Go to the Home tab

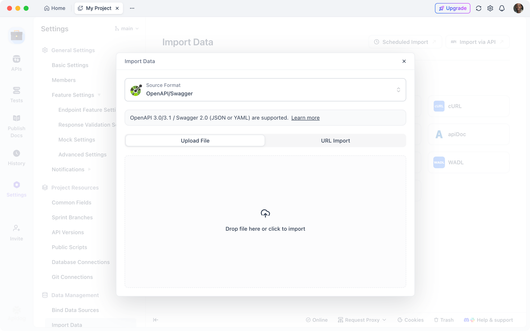55,8
